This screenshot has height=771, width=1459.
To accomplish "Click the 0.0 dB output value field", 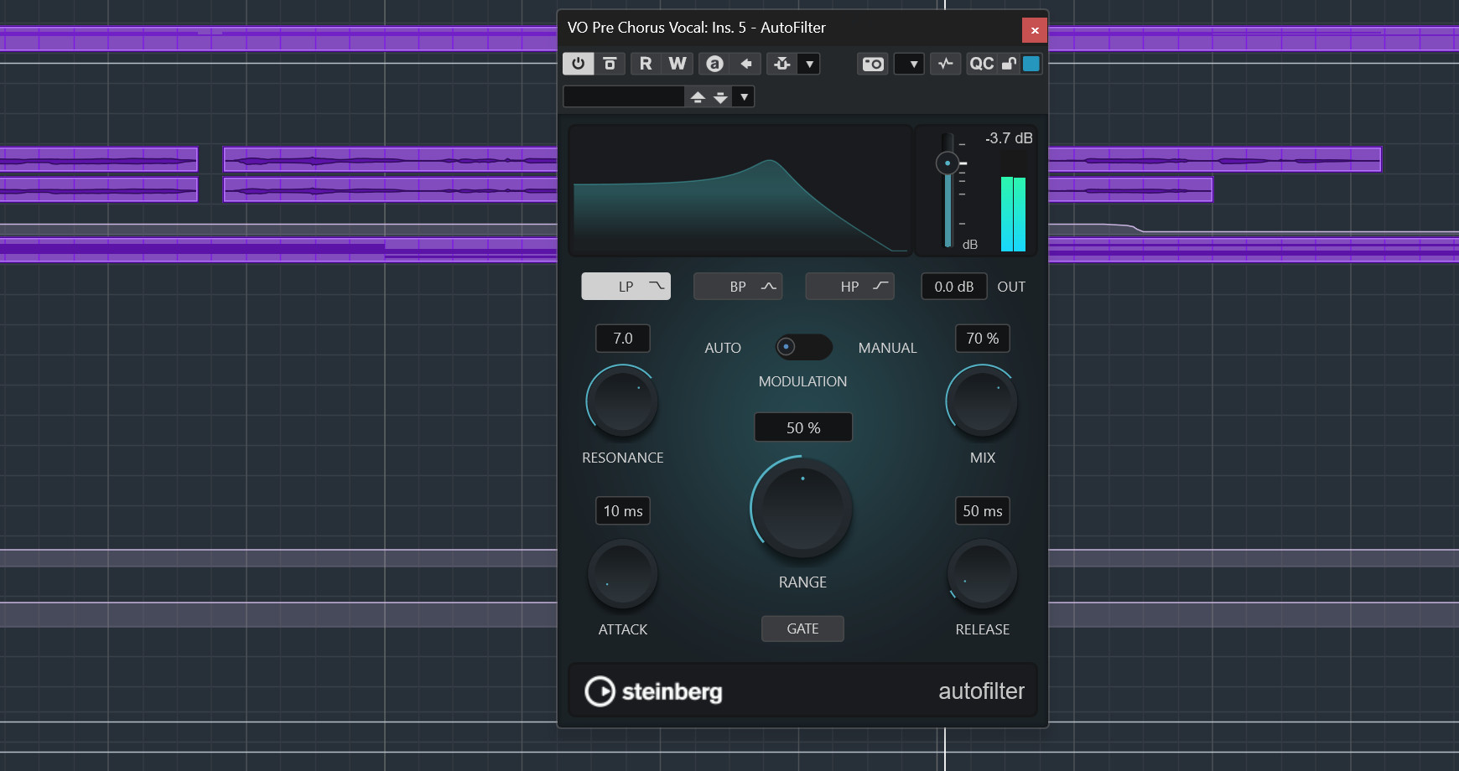I will click(954, 287).
